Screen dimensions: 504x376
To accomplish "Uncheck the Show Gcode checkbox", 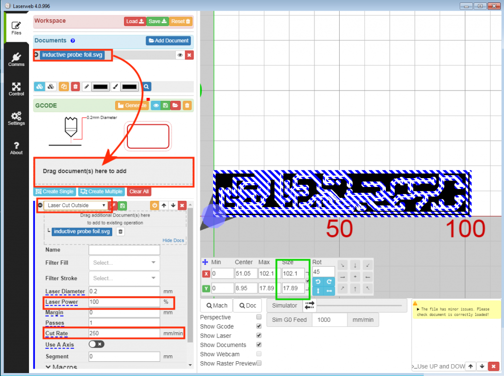I will tap(259, 326).
